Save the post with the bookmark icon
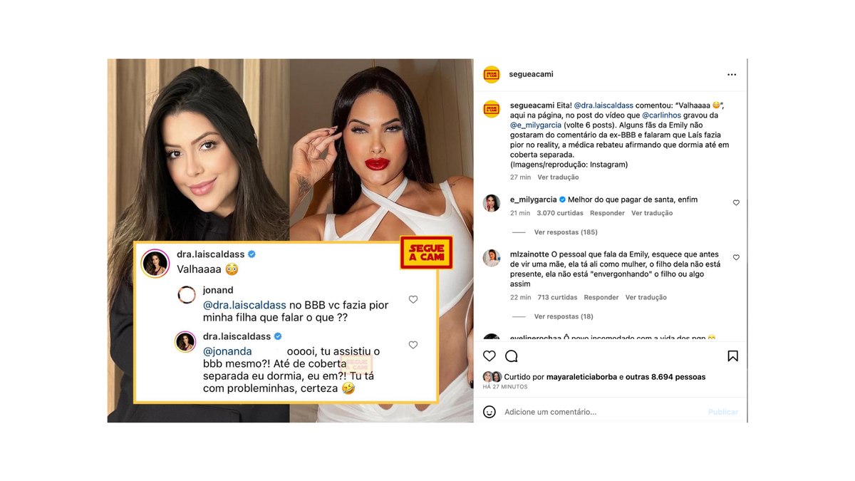The height and width of the screenshot is (481, 855). tap(732, 356)
